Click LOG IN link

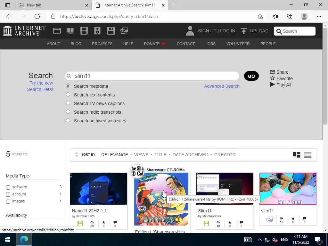(x=228, y=31)
